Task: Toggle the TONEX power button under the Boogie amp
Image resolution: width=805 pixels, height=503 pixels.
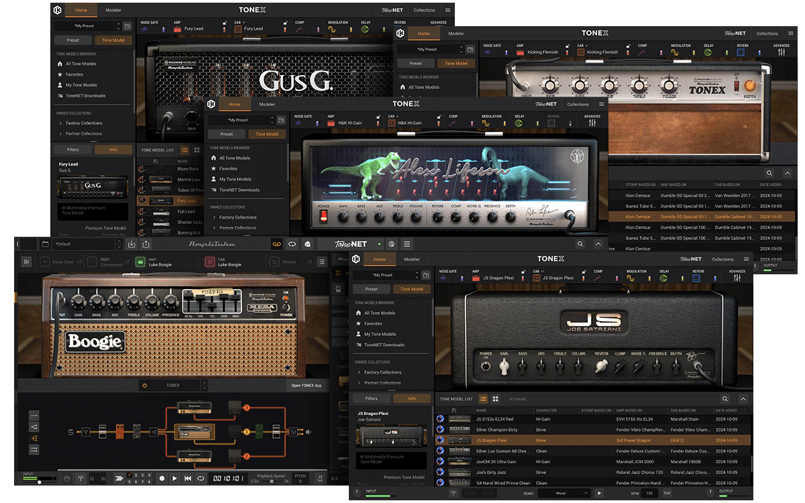Action: coord(144,386)
